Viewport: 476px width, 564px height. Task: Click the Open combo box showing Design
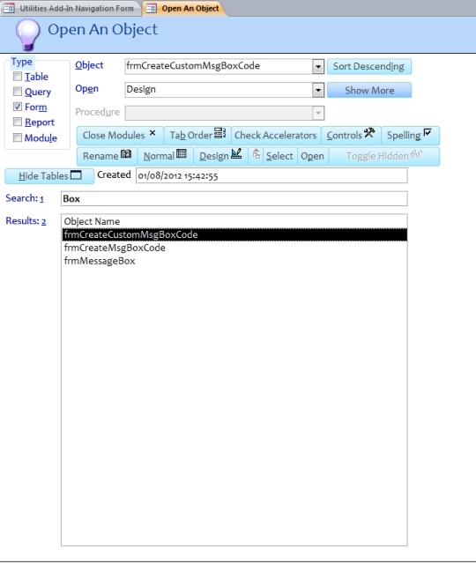(x=219, y=90)
